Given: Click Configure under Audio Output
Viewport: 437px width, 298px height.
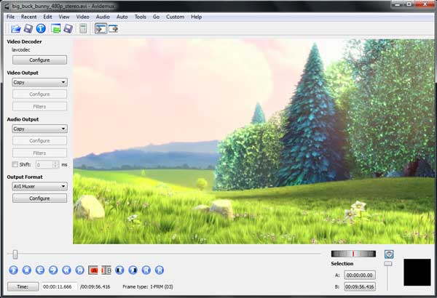Looking at the screenshot, I should 39,140.
